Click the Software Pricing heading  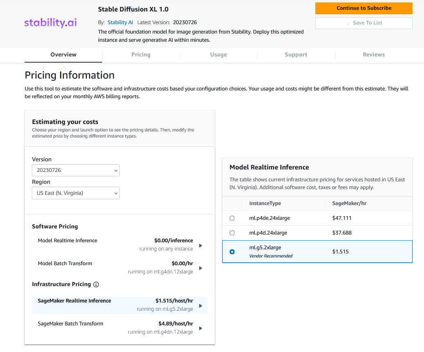[55, 226]
